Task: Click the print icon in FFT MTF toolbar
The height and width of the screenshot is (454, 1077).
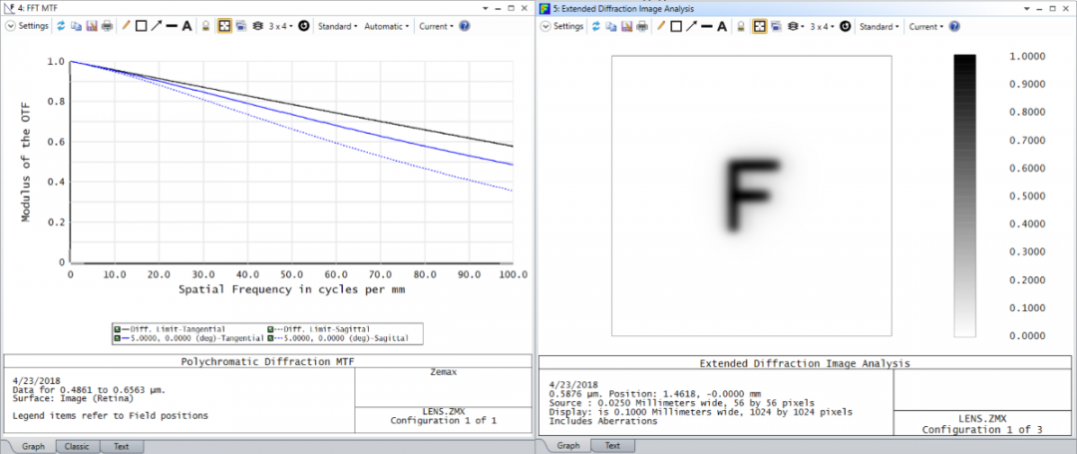Action: tap(108, 26)
